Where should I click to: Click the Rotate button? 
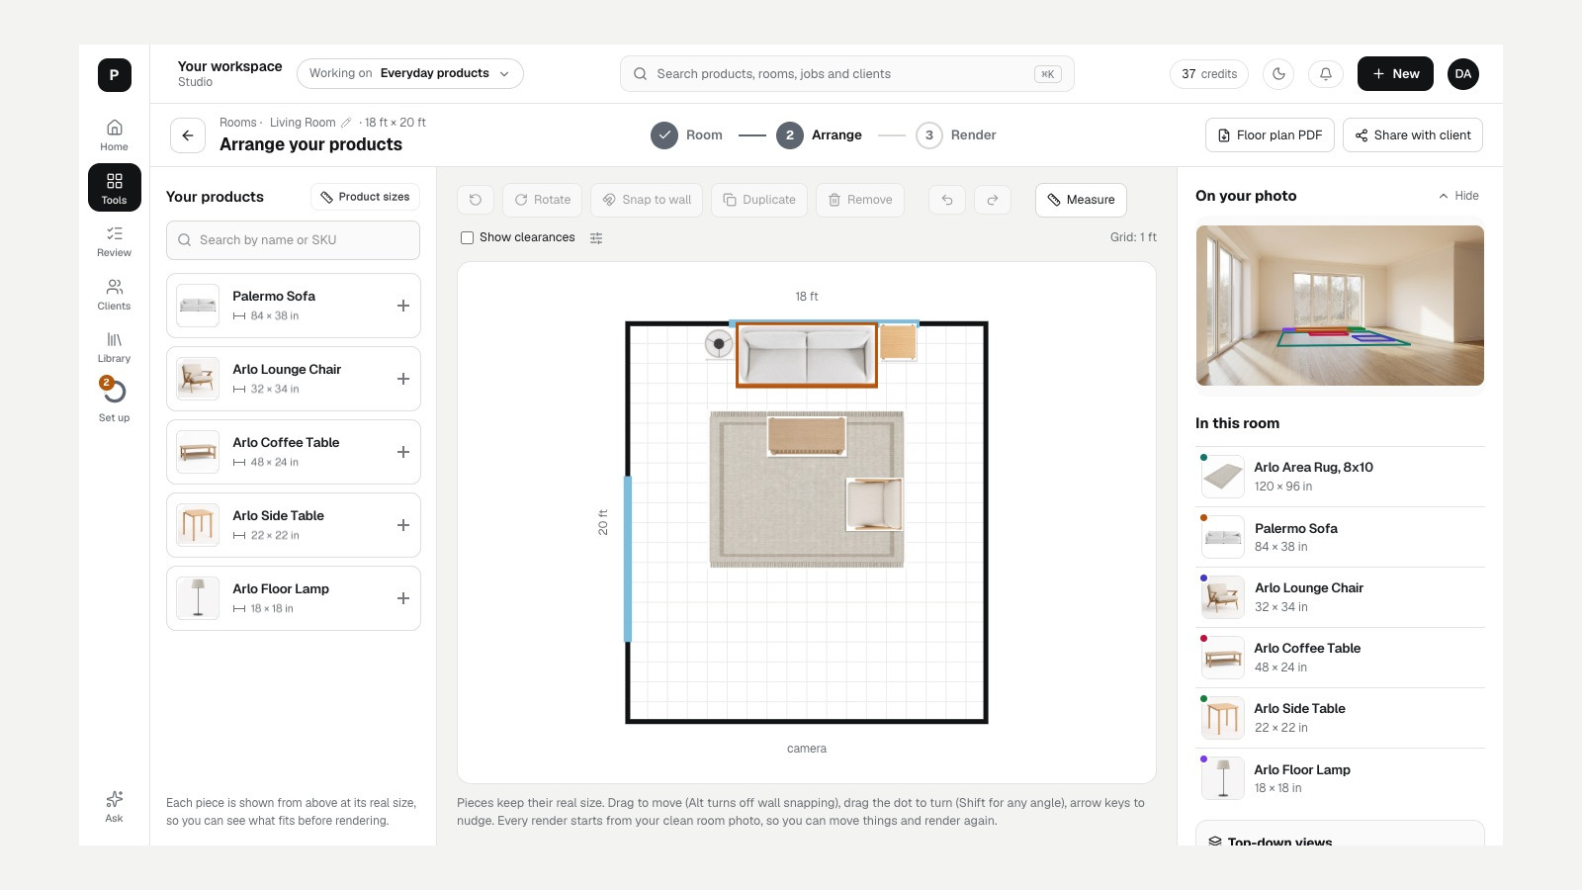pyautogui.click(x=543, y=200)
